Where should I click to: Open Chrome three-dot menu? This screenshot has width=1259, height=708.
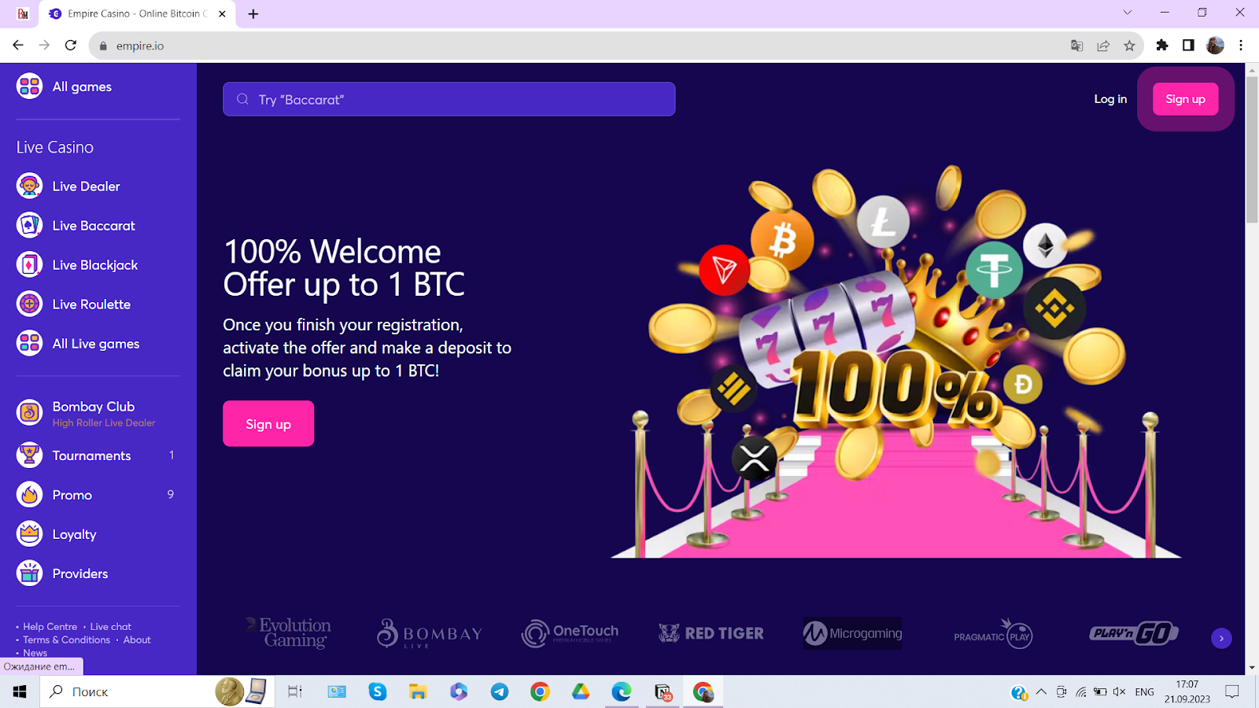coord(1241,46)
